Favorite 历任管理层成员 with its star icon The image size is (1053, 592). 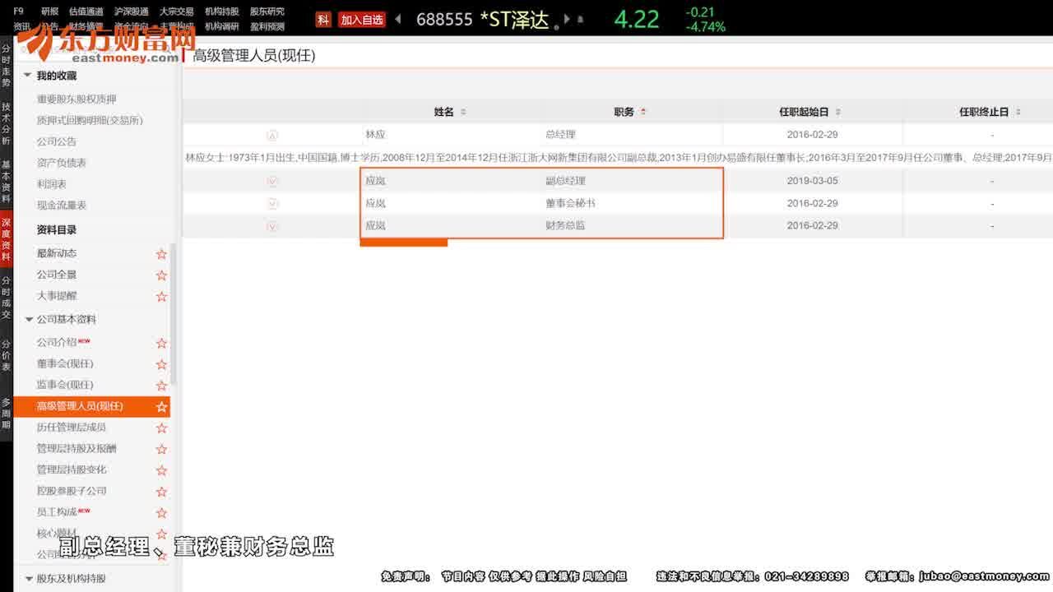pyautogui.click(x=161, y=428)
